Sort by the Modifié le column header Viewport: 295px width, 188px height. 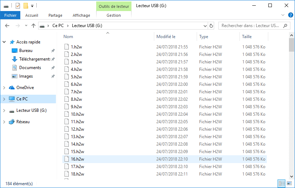click(166, 37)
